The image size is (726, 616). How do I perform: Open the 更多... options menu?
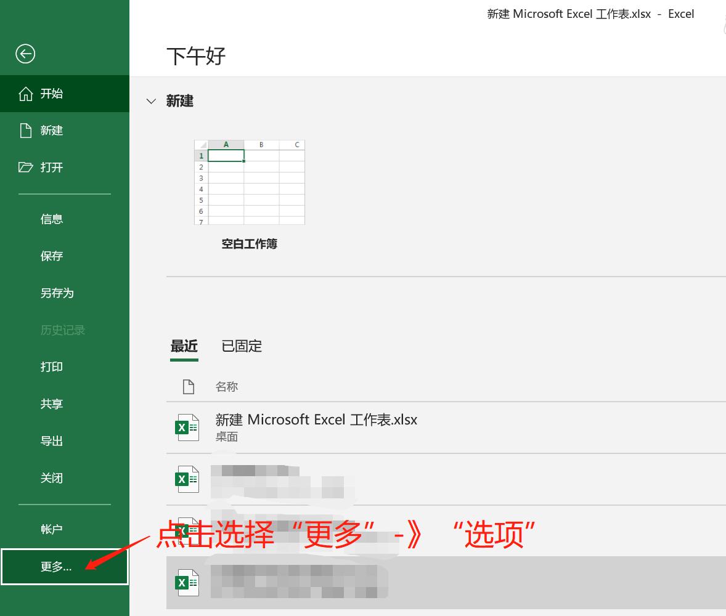tap(56, 567)
